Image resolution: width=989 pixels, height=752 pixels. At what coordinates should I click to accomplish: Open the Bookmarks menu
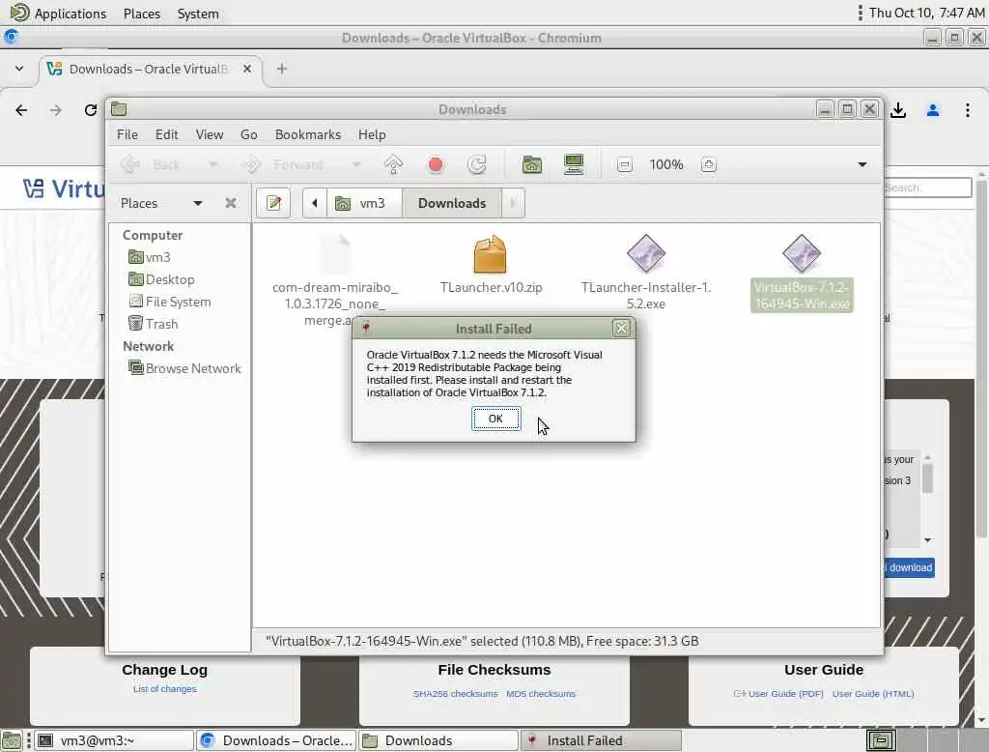[x=308, y=134]
